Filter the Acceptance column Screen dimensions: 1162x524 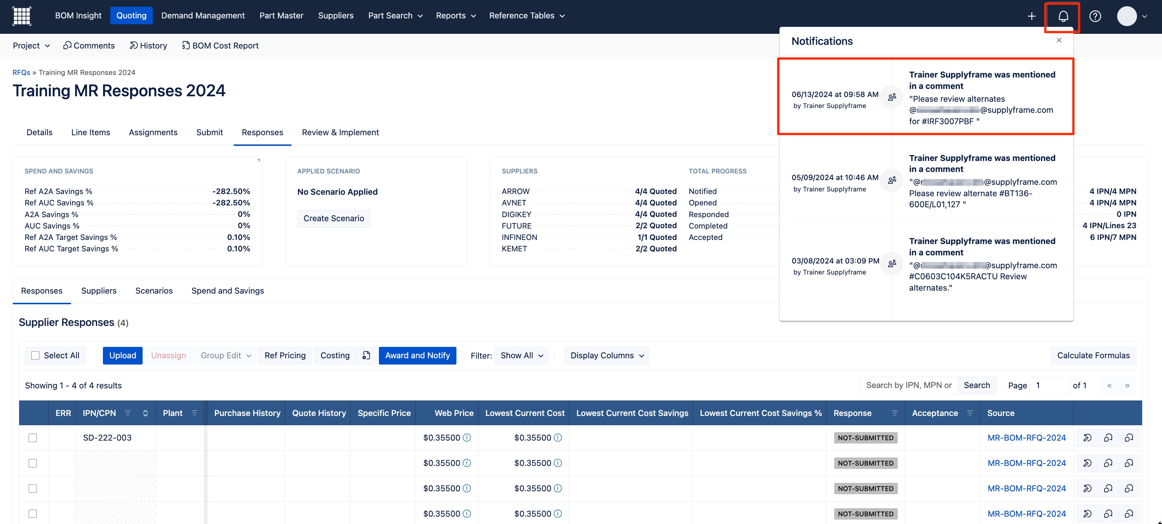970,413
